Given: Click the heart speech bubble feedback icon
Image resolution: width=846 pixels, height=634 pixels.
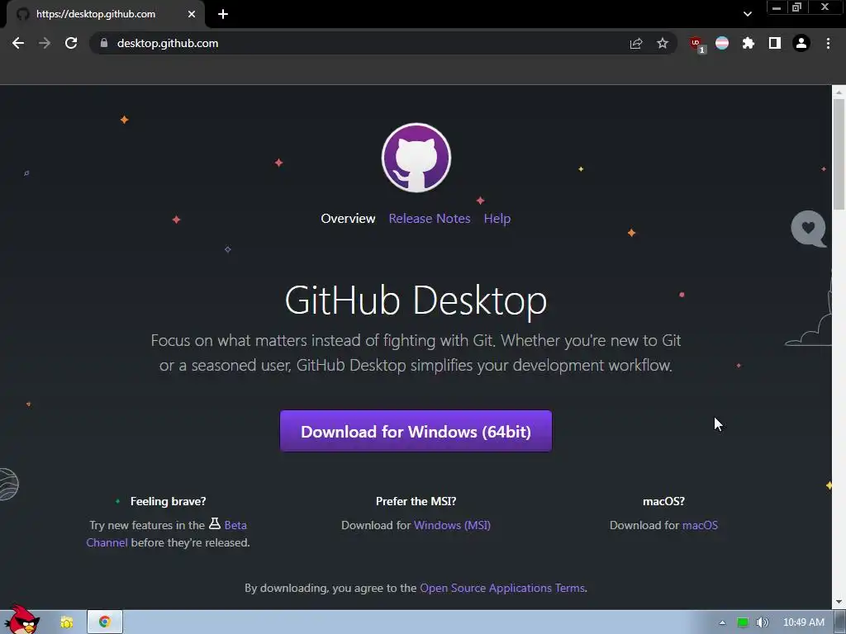Looking at the screenshot, I should click(808, 229).
